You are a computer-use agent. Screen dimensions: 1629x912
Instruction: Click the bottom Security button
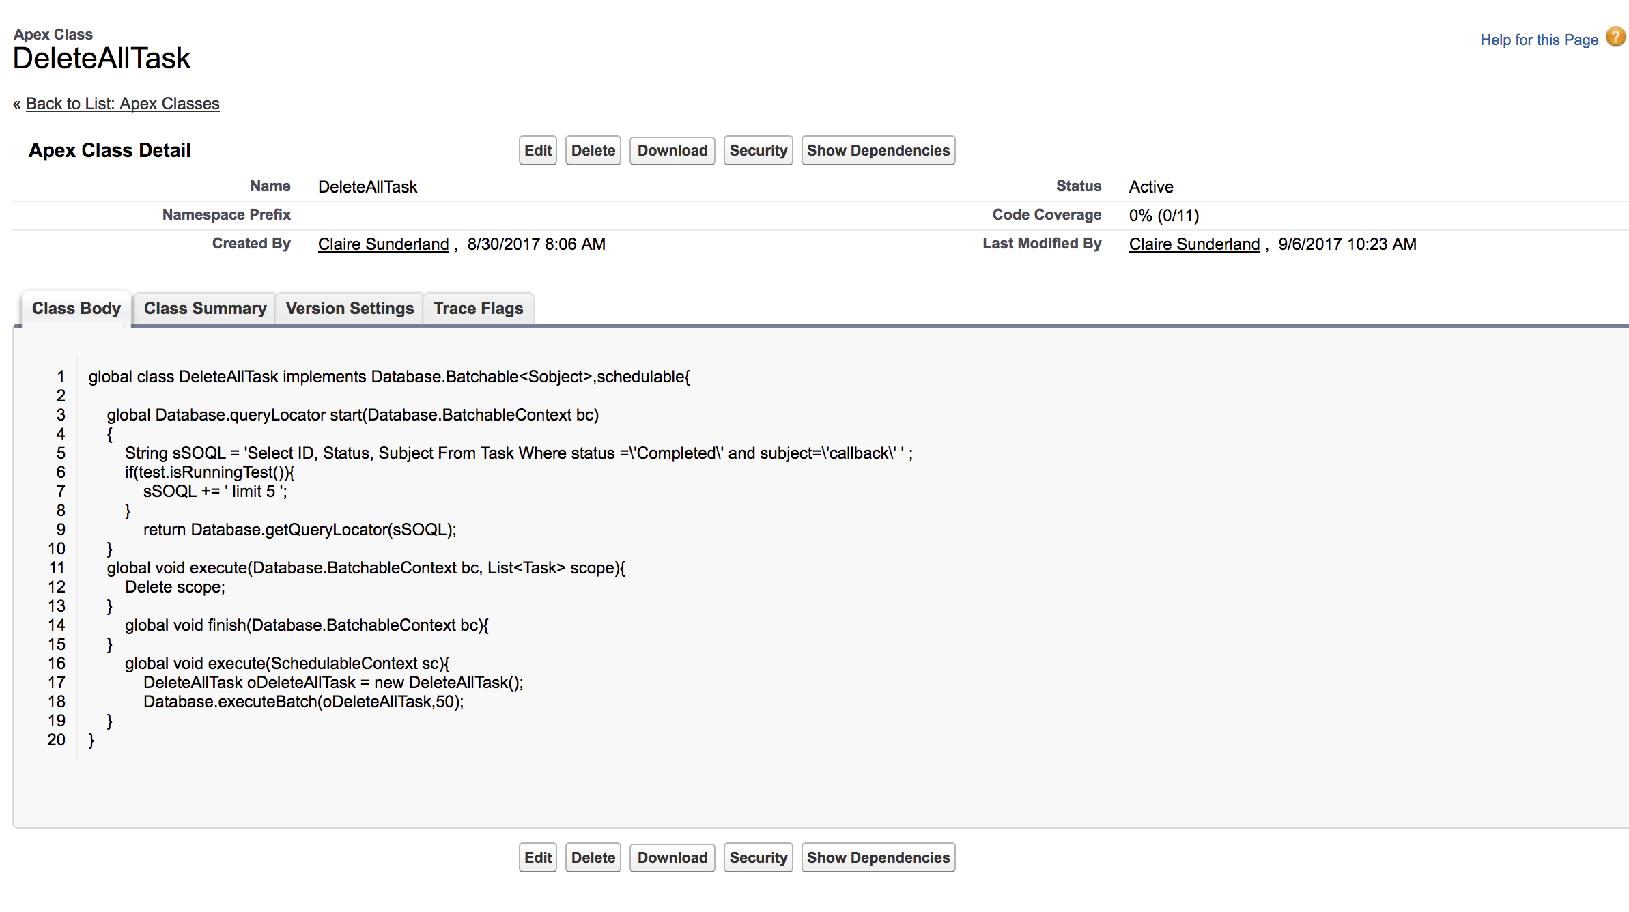tap(758, 858)
